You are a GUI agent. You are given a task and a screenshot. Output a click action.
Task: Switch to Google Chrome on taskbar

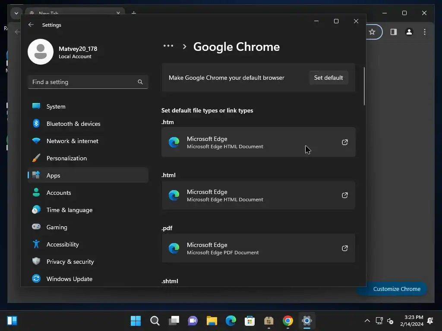click(x=288, y=321)
